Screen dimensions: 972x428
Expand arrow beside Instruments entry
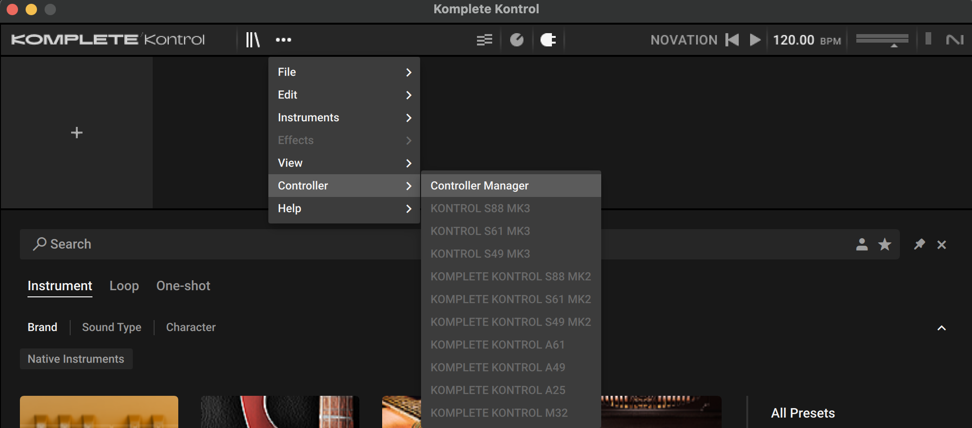point(409,117)
